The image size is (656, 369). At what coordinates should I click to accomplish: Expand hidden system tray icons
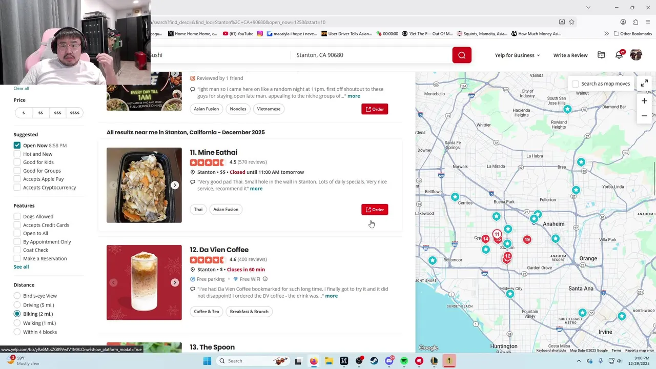[579, 361]
